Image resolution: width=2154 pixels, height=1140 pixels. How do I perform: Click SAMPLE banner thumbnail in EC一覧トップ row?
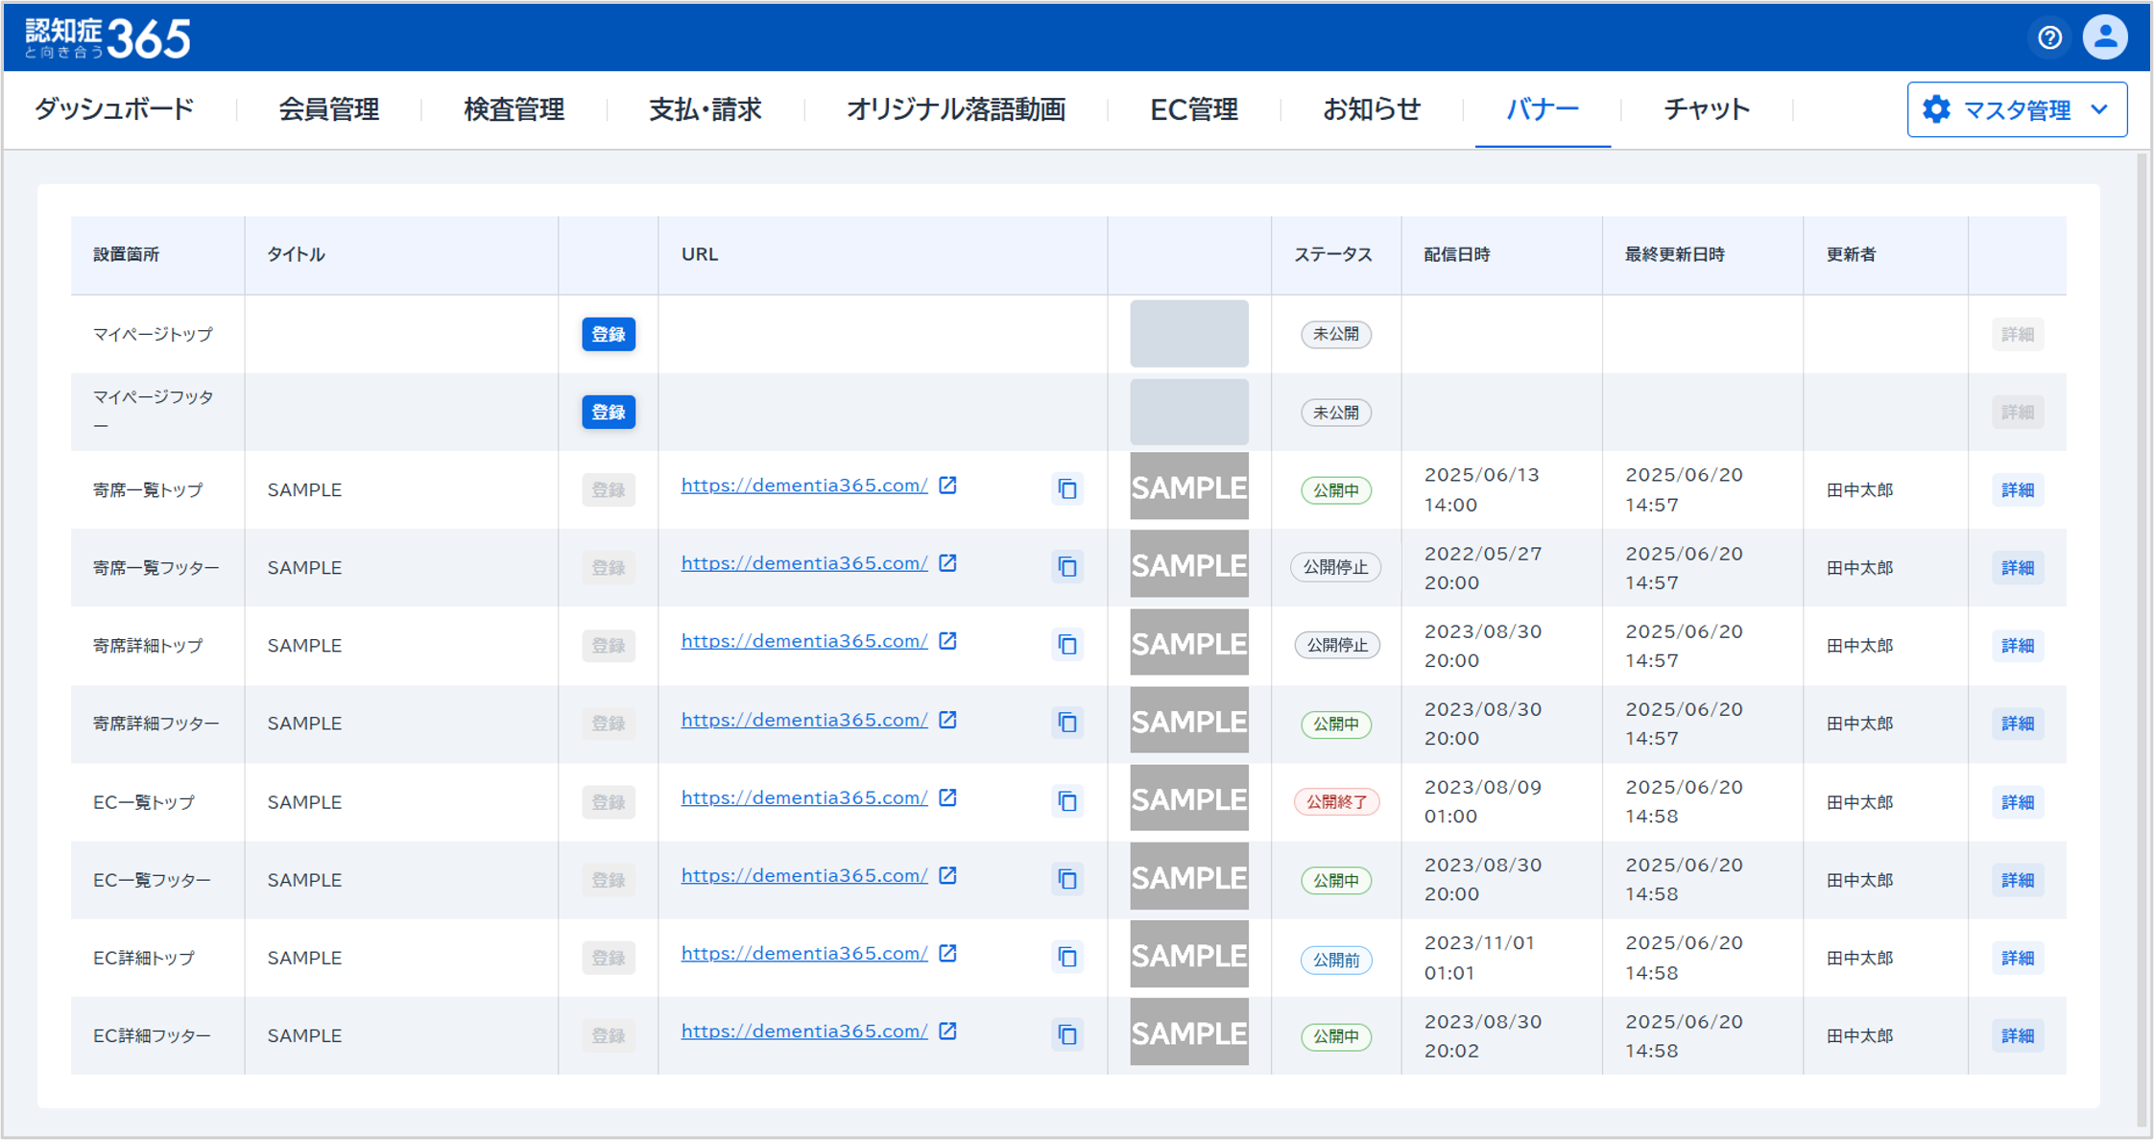point(1188,798)
